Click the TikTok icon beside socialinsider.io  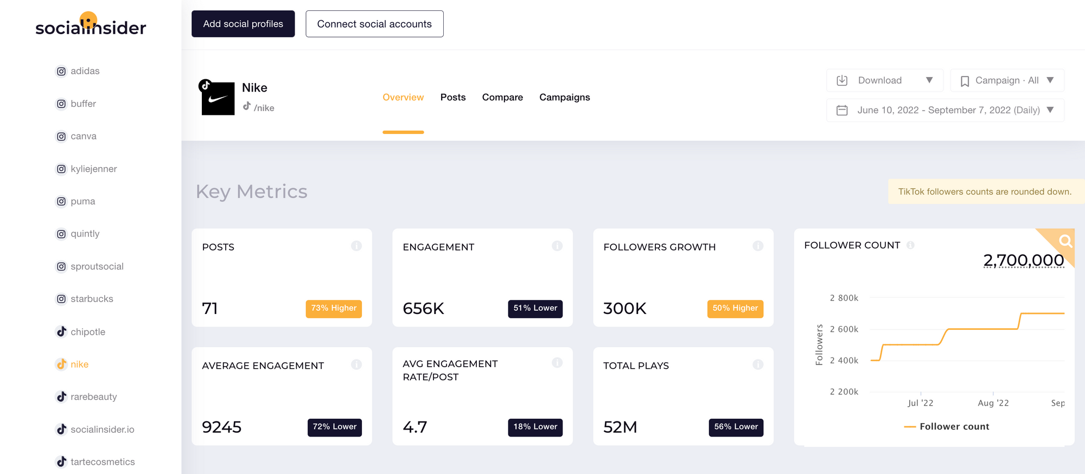tap(61, 429)
